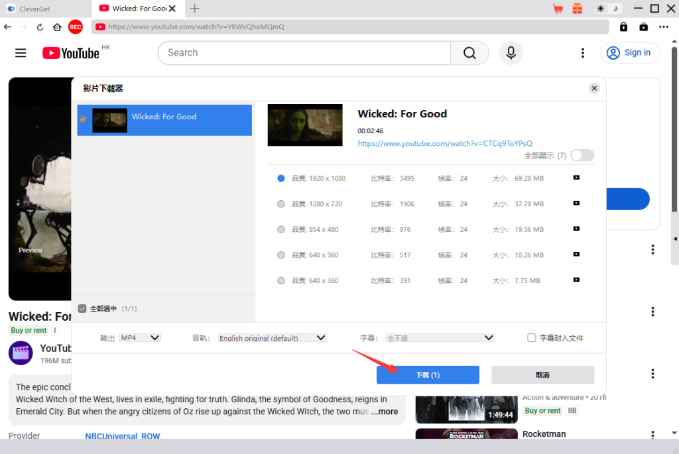Screen dimensions: 679x454
Task: Click the URL address bar
Action: 350,27
